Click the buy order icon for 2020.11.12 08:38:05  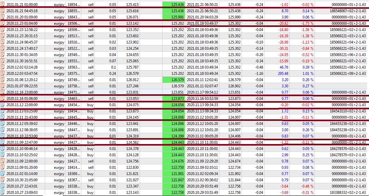coord(3,130)
